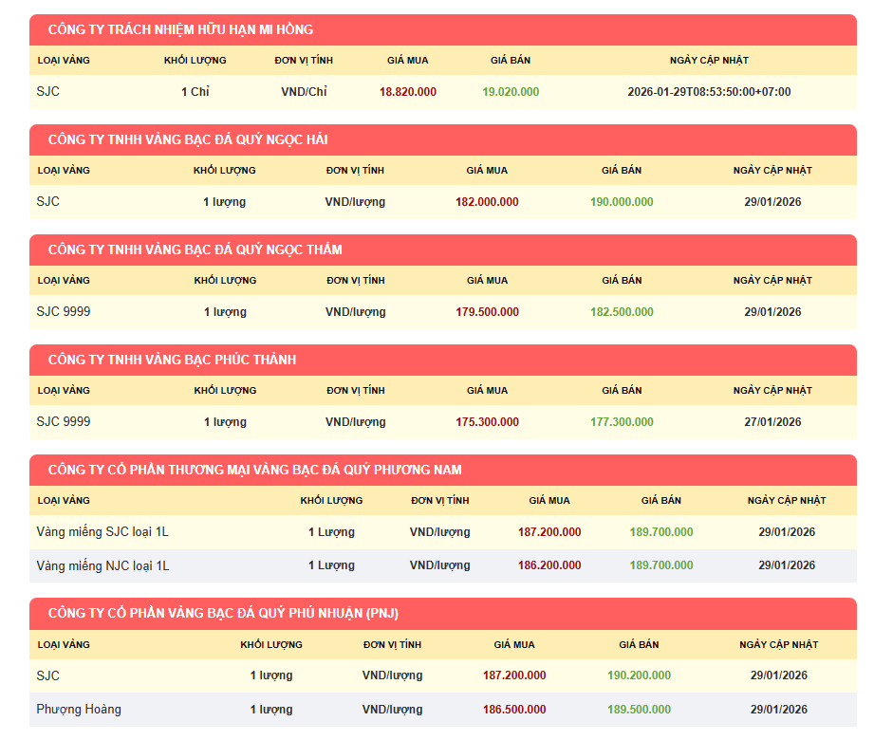
Task: Click the Mi Hồng company table heading
Action: point(180,29)
